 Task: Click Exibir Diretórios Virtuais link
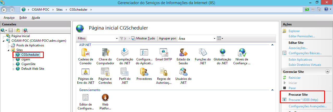tap(305, 65)
